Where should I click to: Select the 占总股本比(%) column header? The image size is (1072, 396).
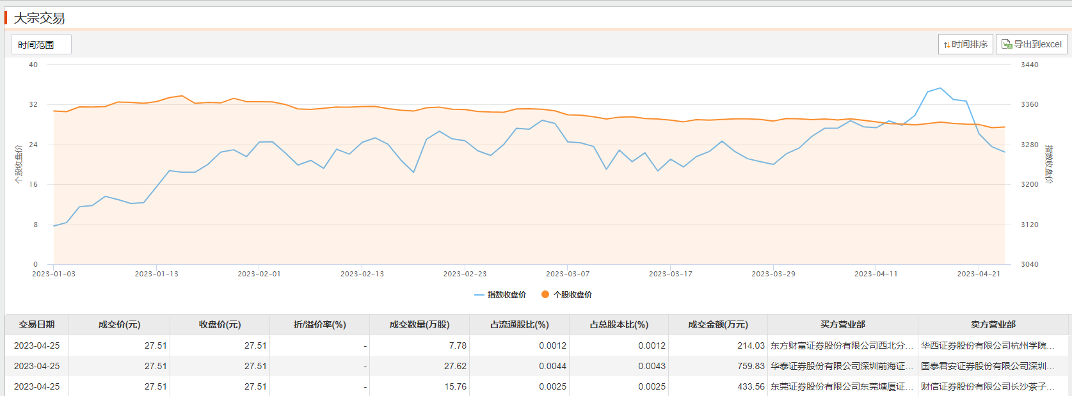tap(619, 324)
